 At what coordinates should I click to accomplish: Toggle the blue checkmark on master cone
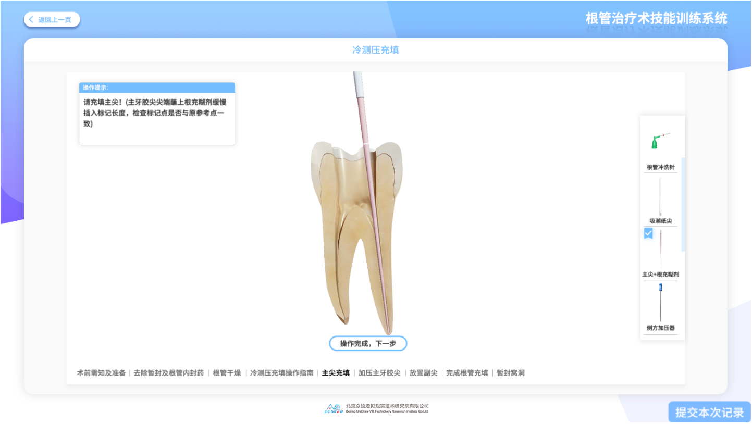click(x=648, y=234)
